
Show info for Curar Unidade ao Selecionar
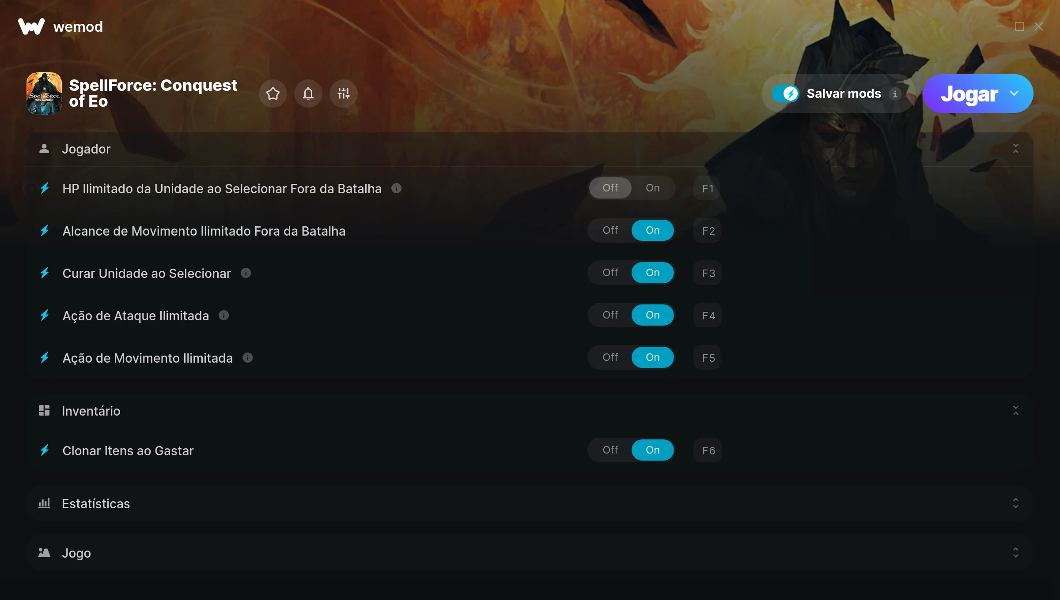[246, 273]
